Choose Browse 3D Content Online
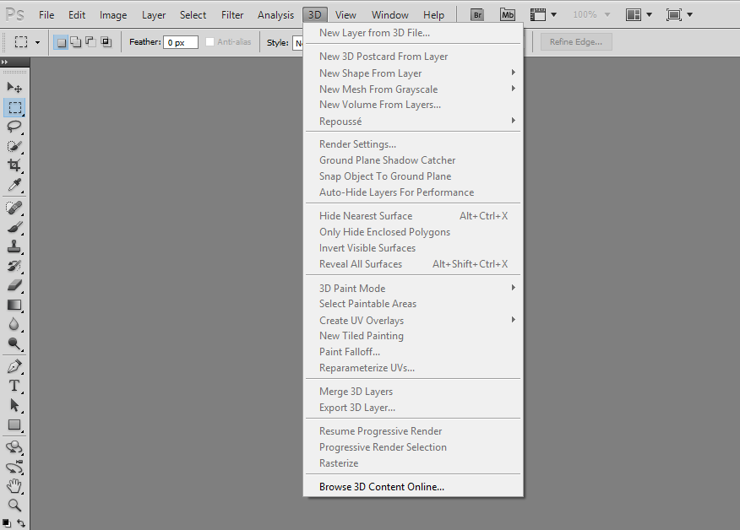The image size is (740, 530). point(413,487)
